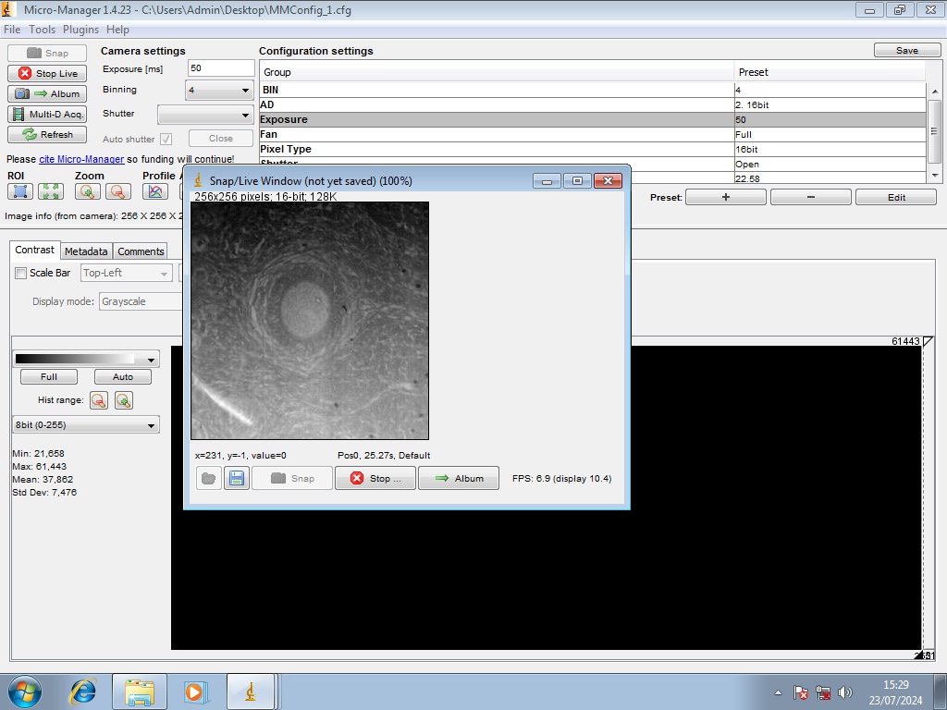
Task: Click the Fan preset 'Full' cell
Action: [830, 135]
